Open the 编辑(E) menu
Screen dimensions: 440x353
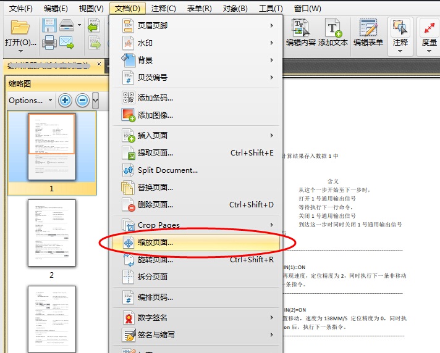(56, 9)
